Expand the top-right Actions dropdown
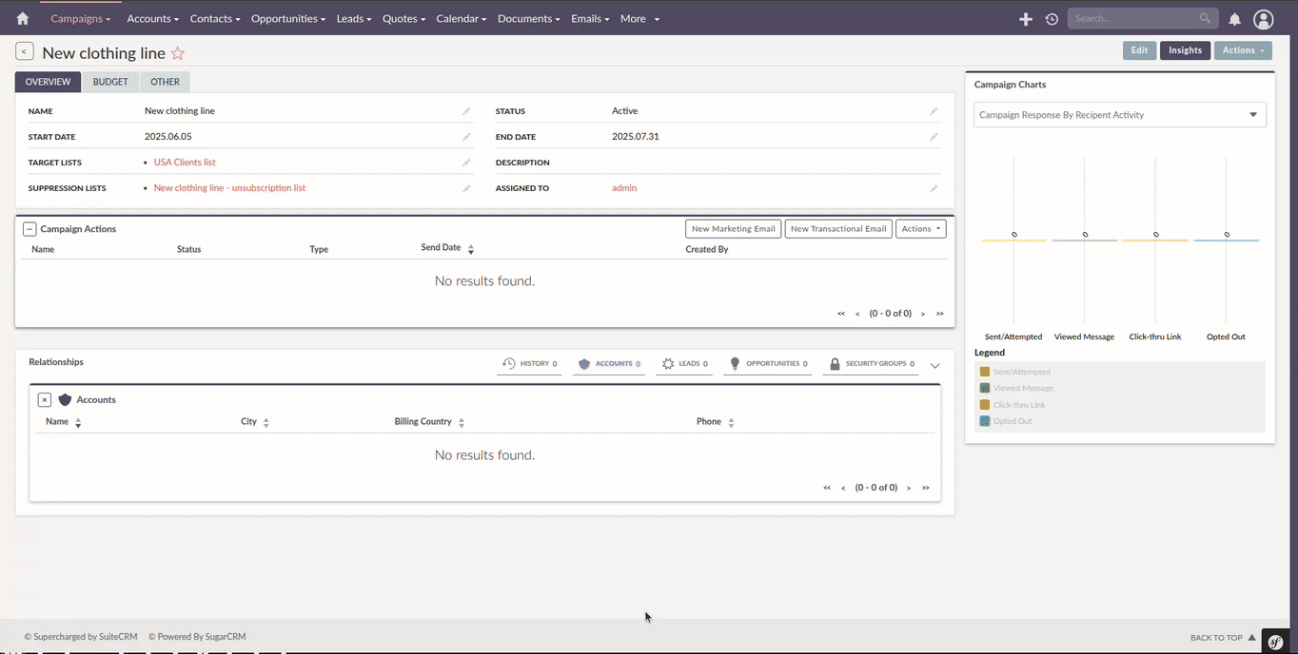The height and width of the screenshot is (654, 1298). [x=1243, y=50]
